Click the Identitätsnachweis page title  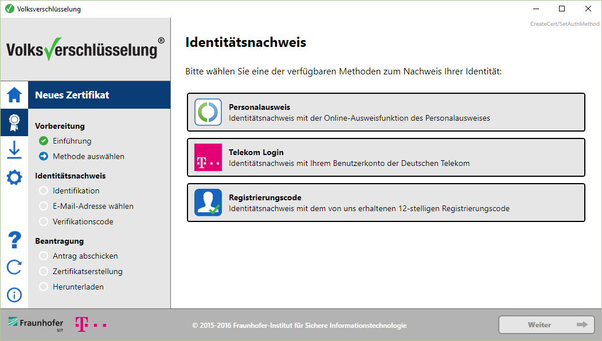246,42
